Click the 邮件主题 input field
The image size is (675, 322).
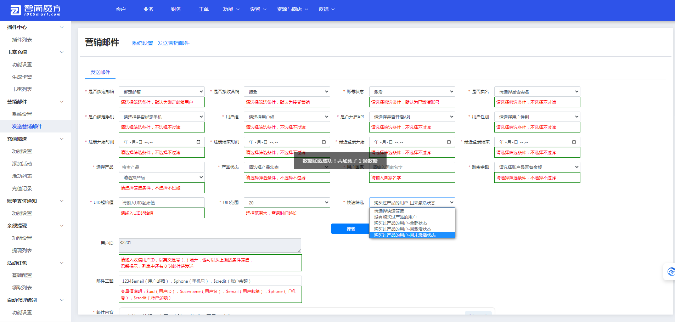tap(210, 281)
